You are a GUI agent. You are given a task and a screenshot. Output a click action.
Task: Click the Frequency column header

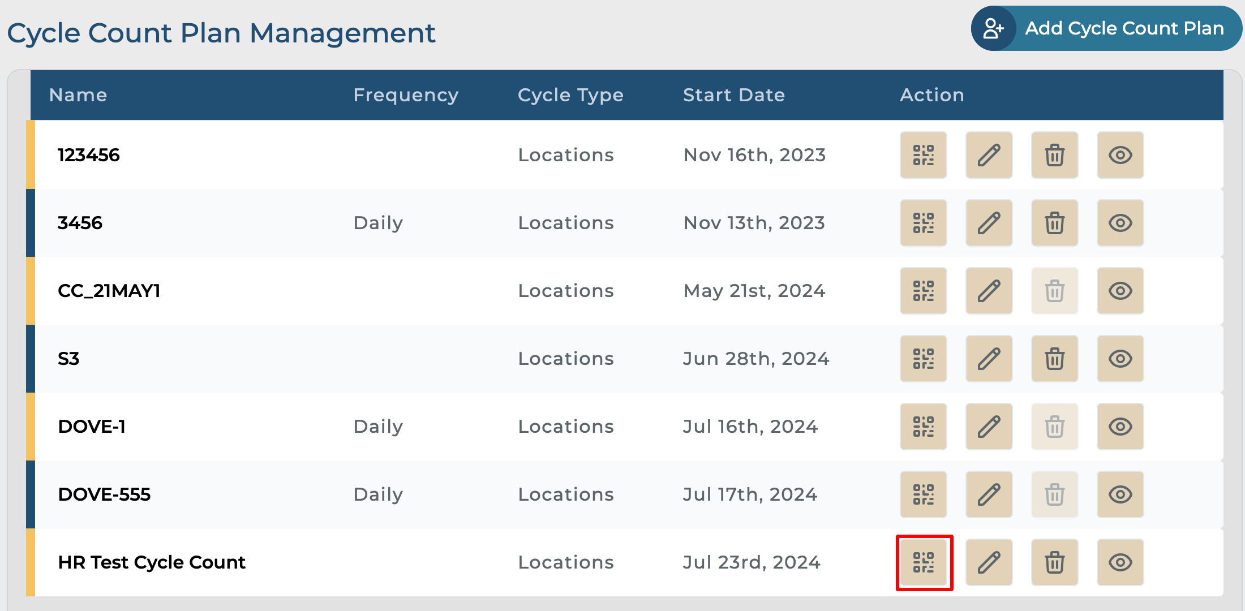(406, 95)
